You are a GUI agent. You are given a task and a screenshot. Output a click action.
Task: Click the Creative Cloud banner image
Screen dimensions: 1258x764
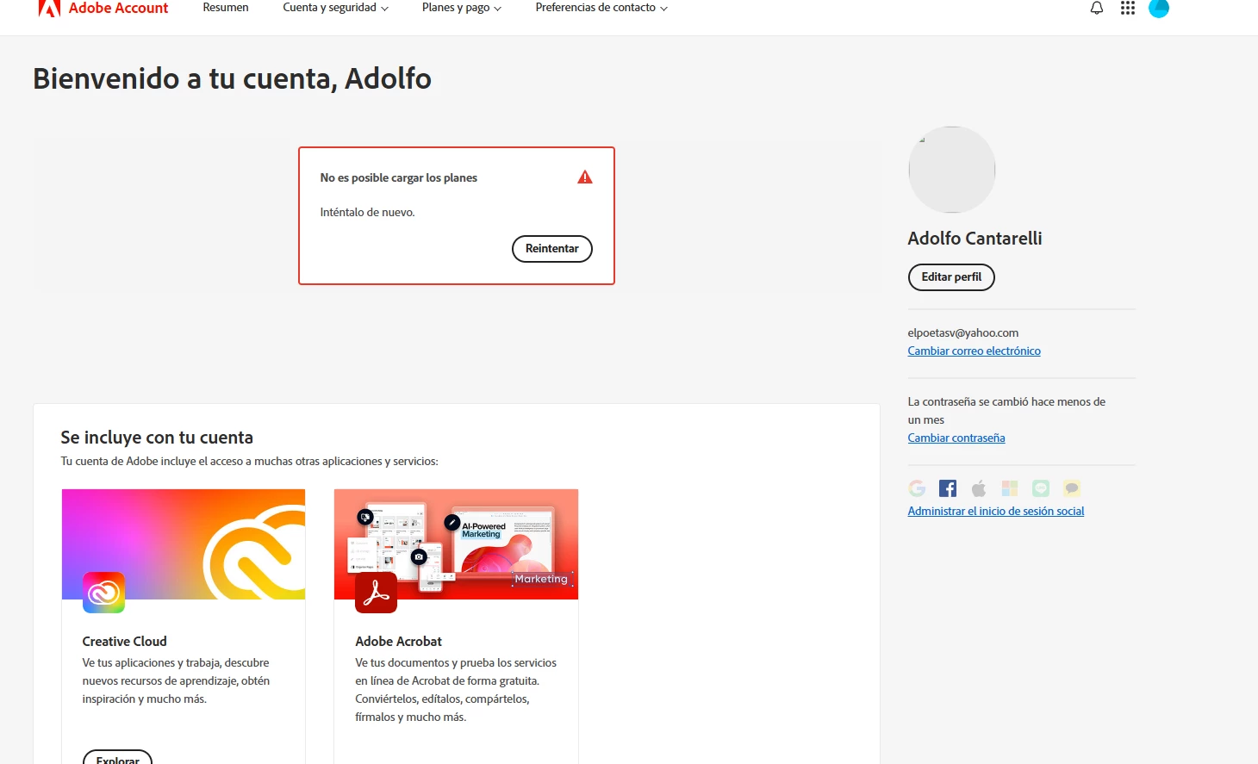(184, 544)
